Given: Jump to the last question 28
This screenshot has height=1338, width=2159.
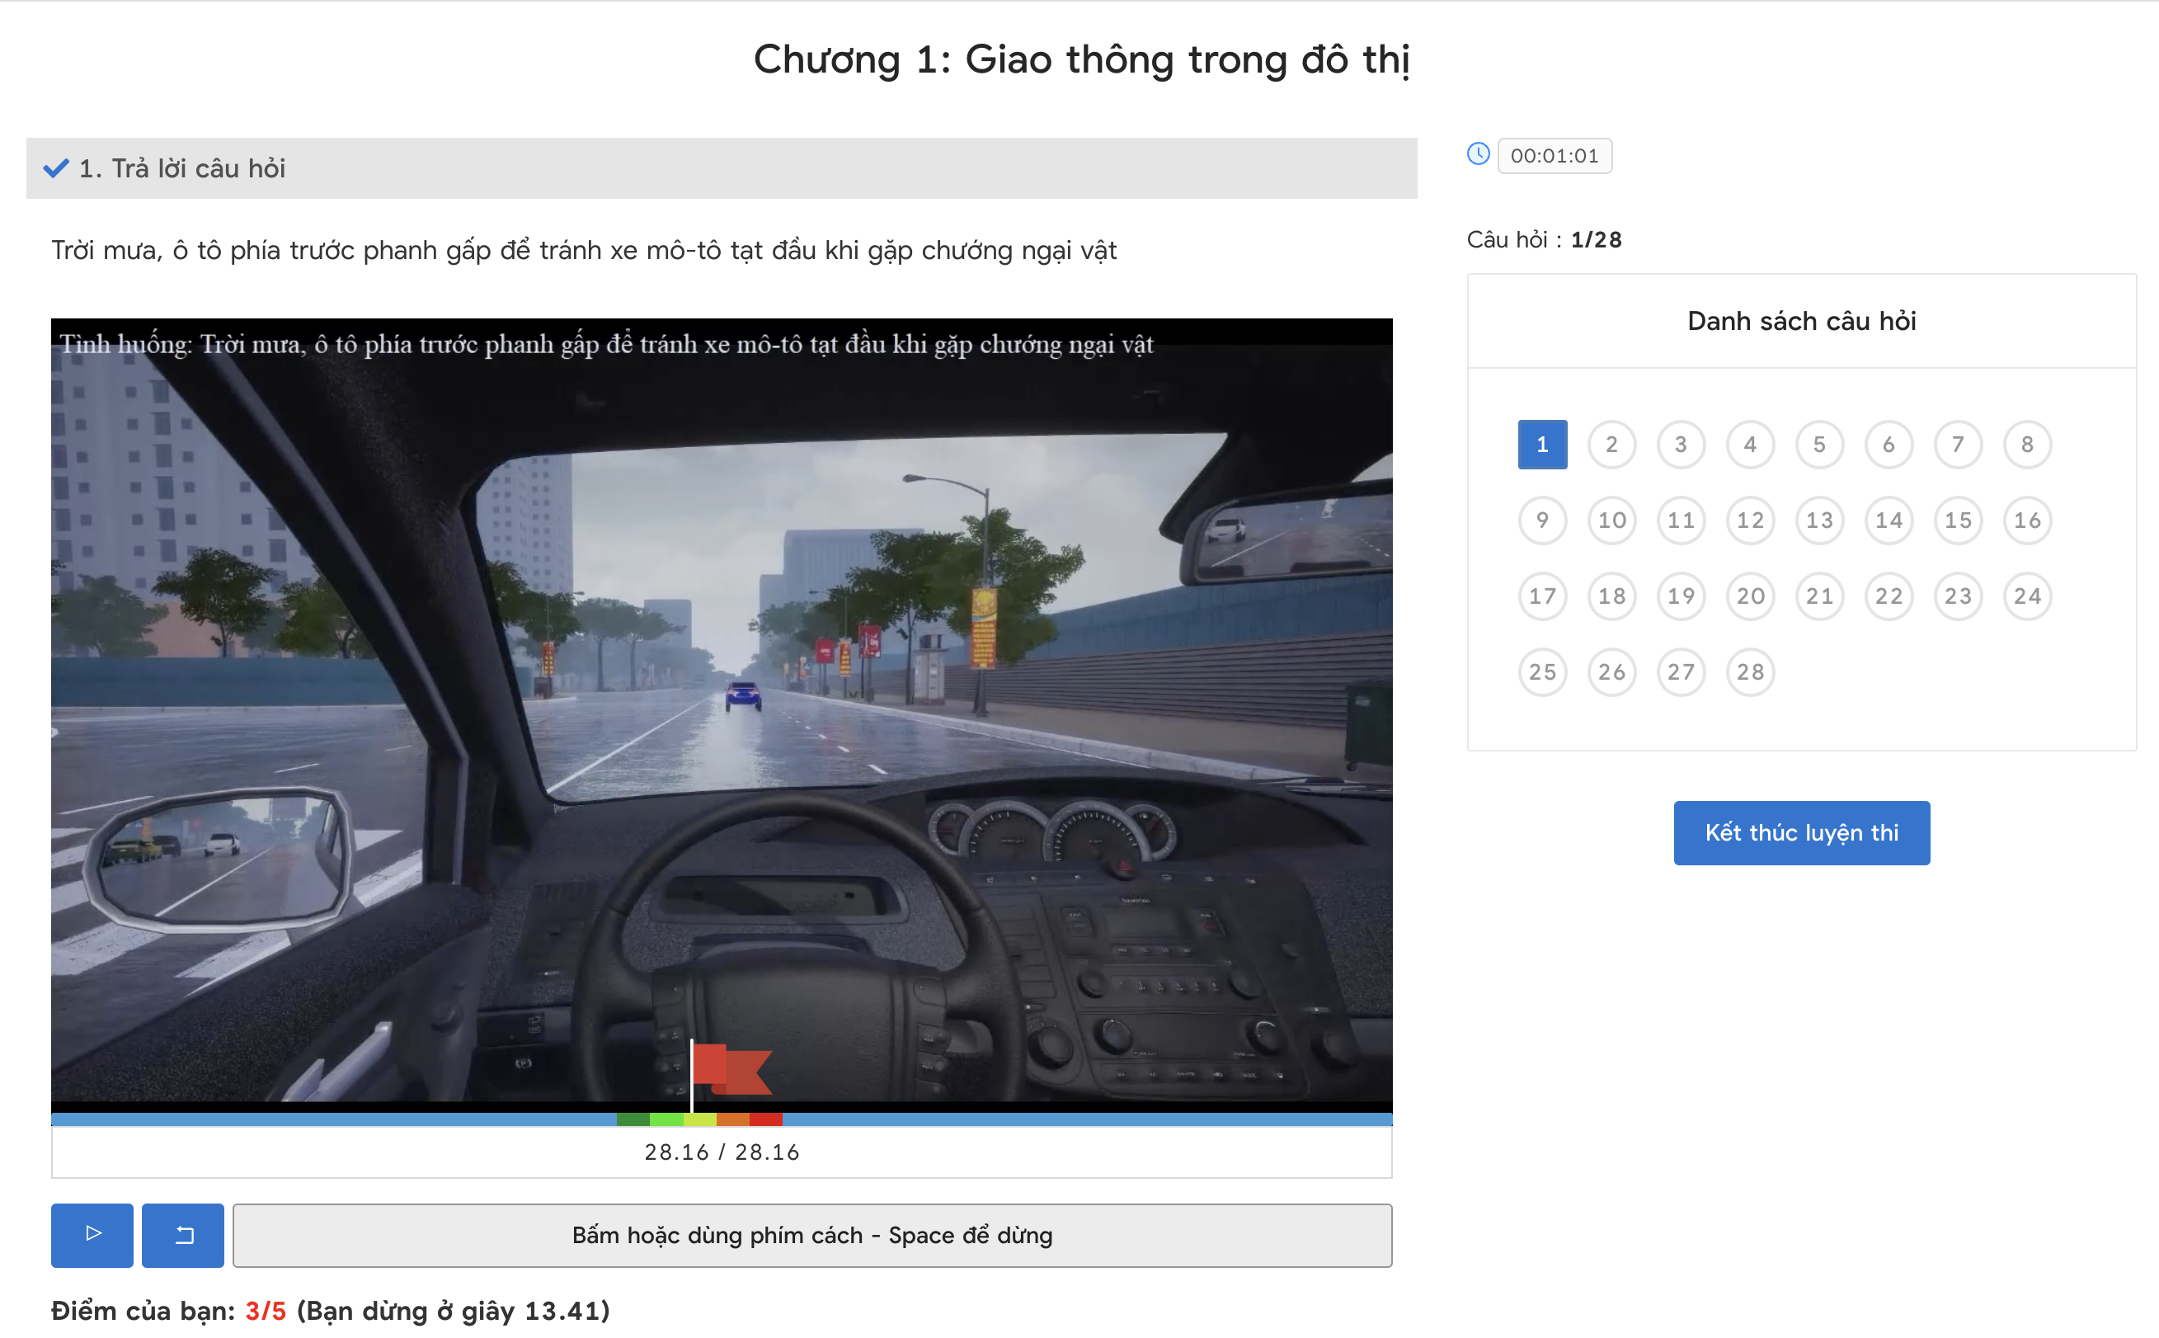Looking at the screenshot, I should (1750, 671).
